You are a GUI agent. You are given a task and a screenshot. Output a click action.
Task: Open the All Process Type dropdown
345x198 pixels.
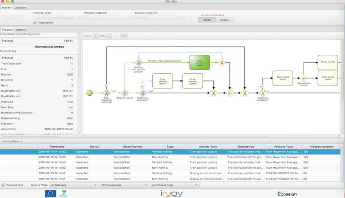(x=174, y=184)
